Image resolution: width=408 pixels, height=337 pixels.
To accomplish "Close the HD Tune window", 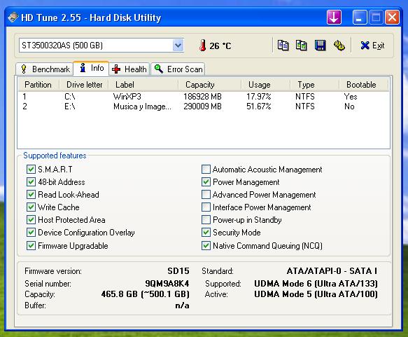I will (392, 18).
